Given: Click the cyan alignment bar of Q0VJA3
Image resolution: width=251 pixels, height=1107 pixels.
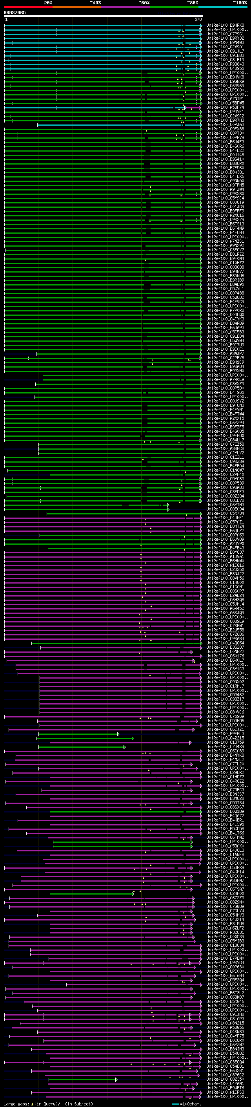Looking at the screenshot, I should [119, 125].
